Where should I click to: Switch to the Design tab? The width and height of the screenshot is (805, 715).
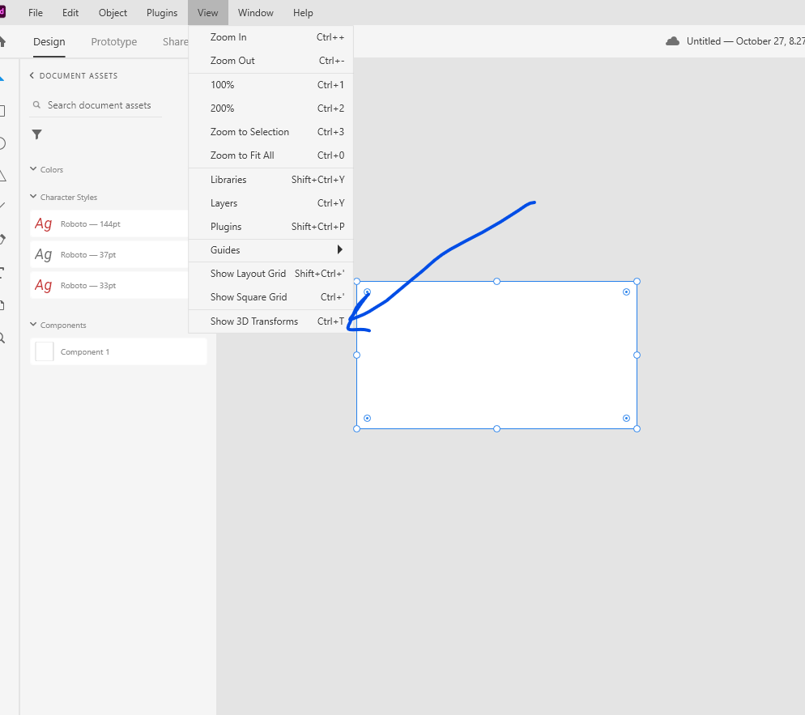(x=49, y=41)
